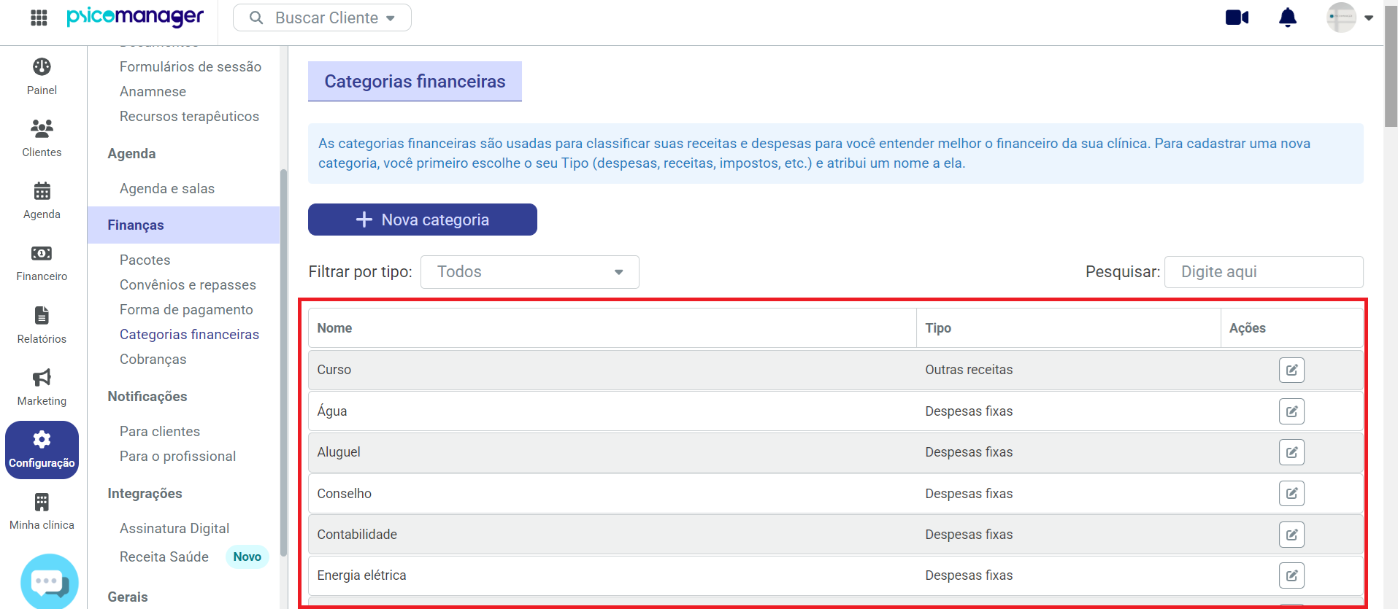Sort by the Tipo column header
Image resolution: width=1398 pixels, height=609 pixels.
1069,328
